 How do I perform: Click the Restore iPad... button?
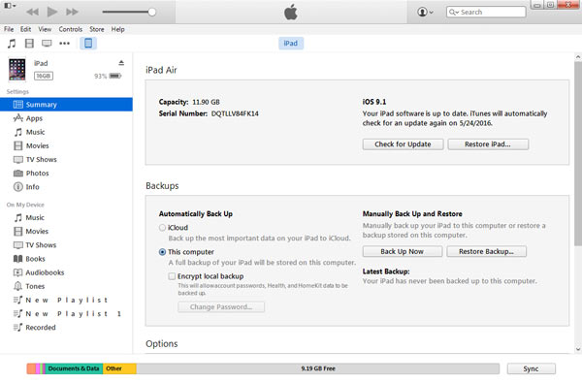click(488, 144)
